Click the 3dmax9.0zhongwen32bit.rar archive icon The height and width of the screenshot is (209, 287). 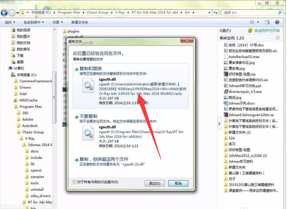226,115
